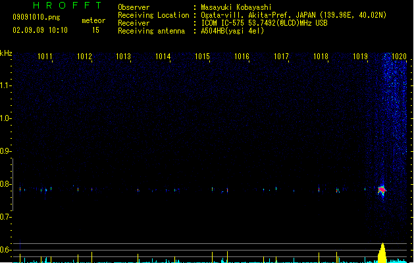414x263 pixels.
Task: Select the Ogata-vill. Akita-Pref. JAPAN location text
Action: click(294, 15)
